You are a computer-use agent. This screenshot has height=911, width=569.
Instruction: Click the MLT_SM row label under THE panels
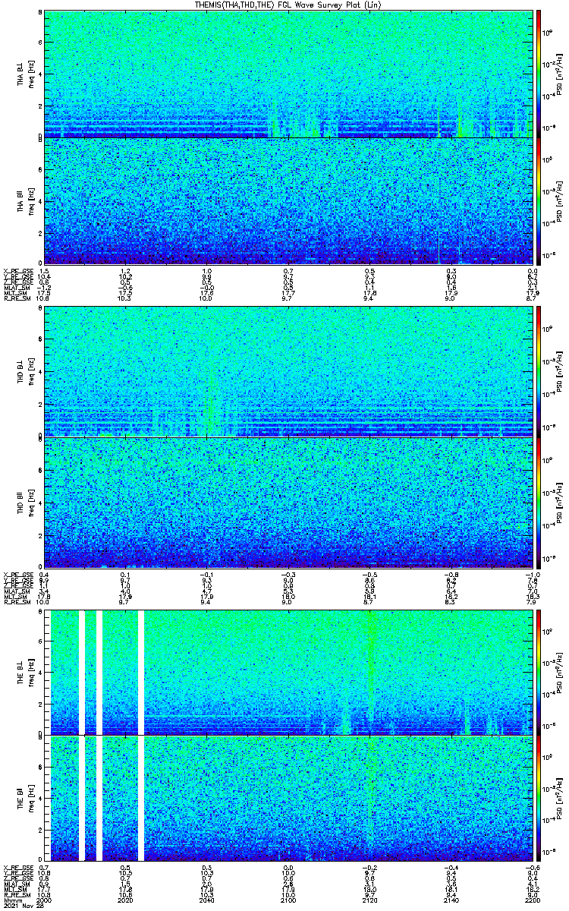[x=15, y=888]
